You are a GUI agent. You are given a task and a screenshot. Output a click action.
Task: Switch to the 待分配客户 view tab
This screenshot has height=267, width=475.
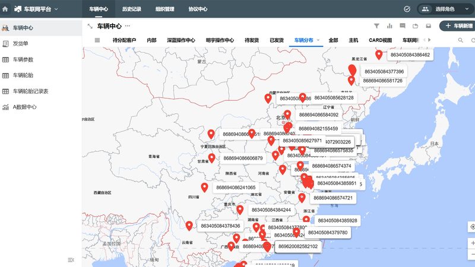(124, 40)
